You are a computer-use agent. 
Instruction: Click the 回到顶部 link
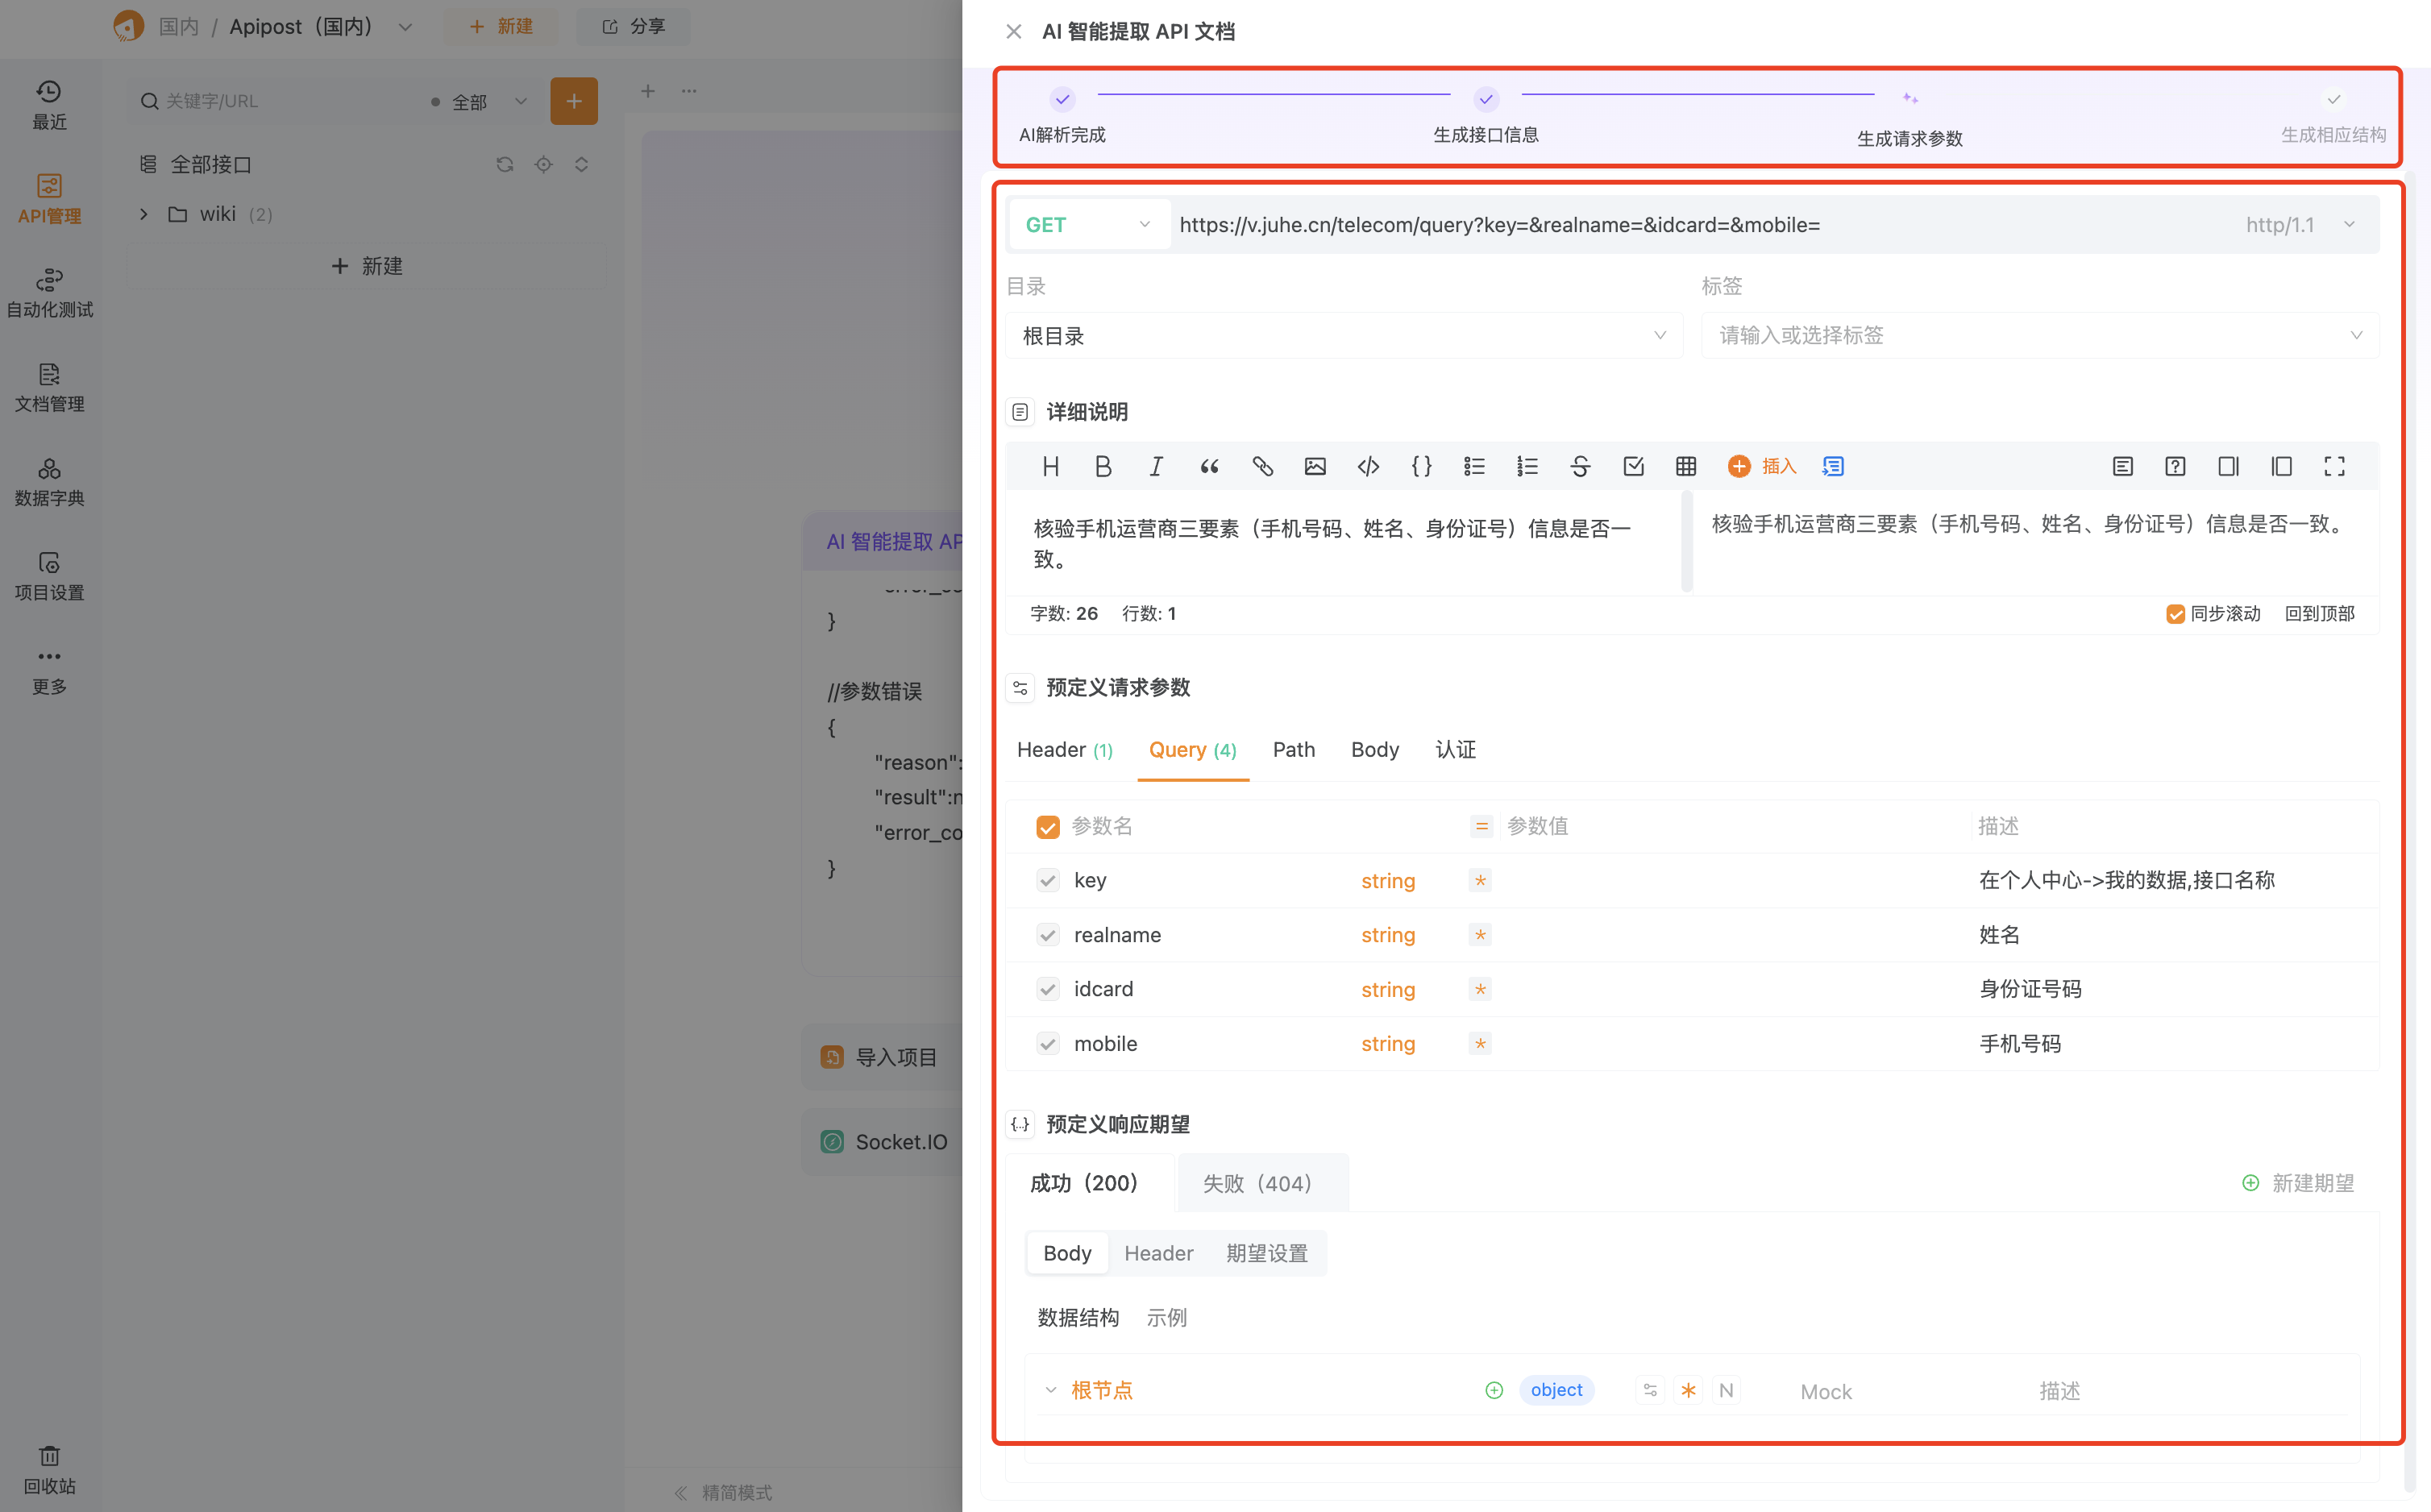coord(2319,613)
